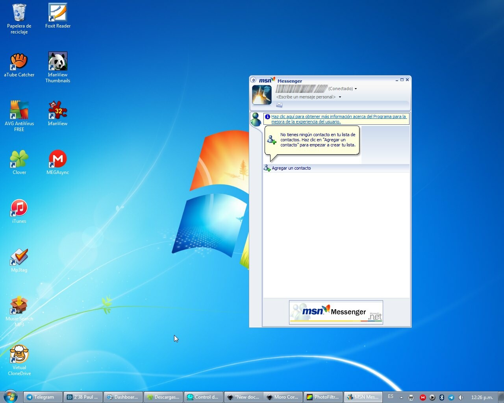Click the Bluetooth icon in system tray
Image resolution: width=504 pixels, height=403 pixels.
[442, 397]
